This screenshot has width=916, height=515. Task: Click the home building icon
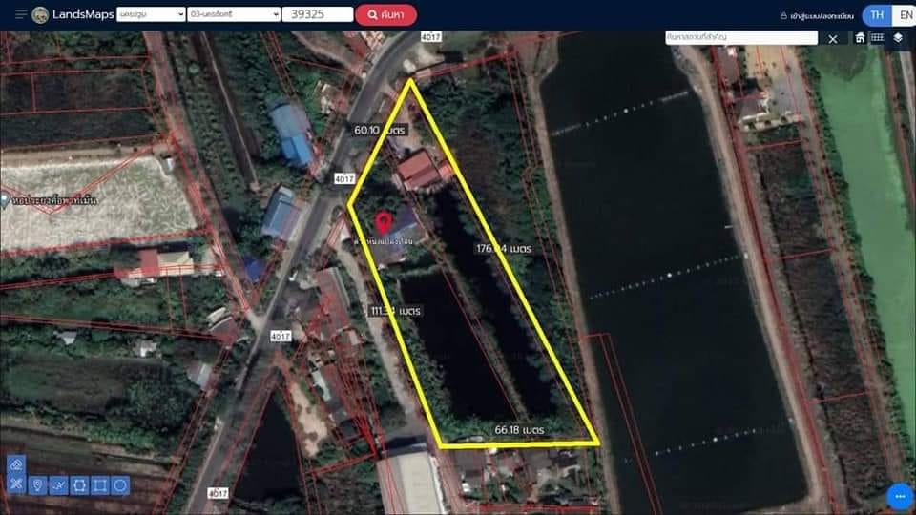click(x=860, y=38)
